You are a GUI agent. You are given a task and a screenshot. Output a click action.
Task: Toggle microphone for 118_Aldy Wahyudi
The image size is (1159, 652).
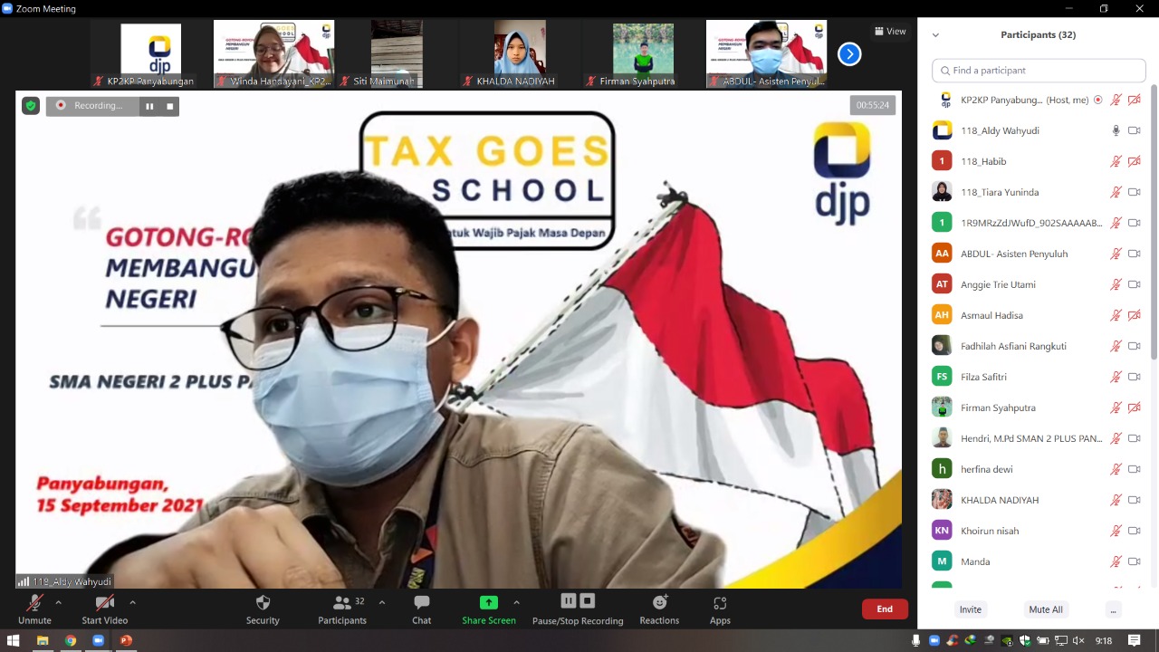click(x=1116, y=130)
